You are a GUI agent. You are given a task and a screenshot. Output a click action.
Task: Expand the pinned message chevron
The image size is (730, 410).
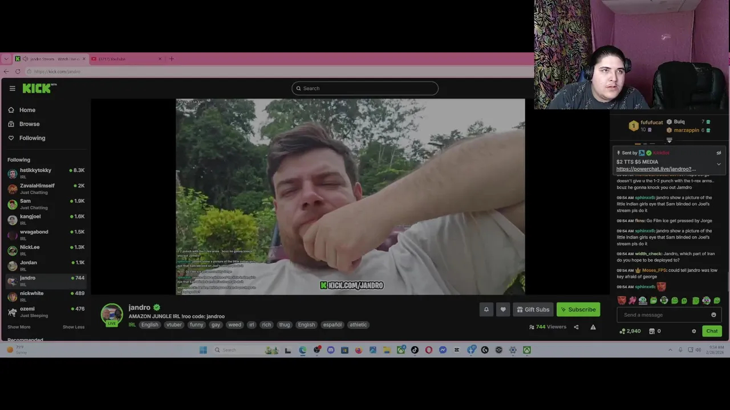coord(719,164)
